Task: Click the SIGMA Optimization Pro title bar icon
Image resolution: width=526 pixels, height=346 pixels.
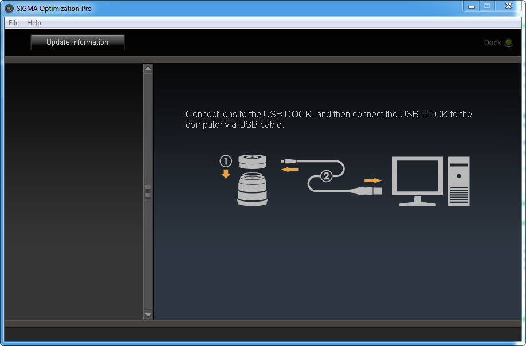Action: click(9, 9)
